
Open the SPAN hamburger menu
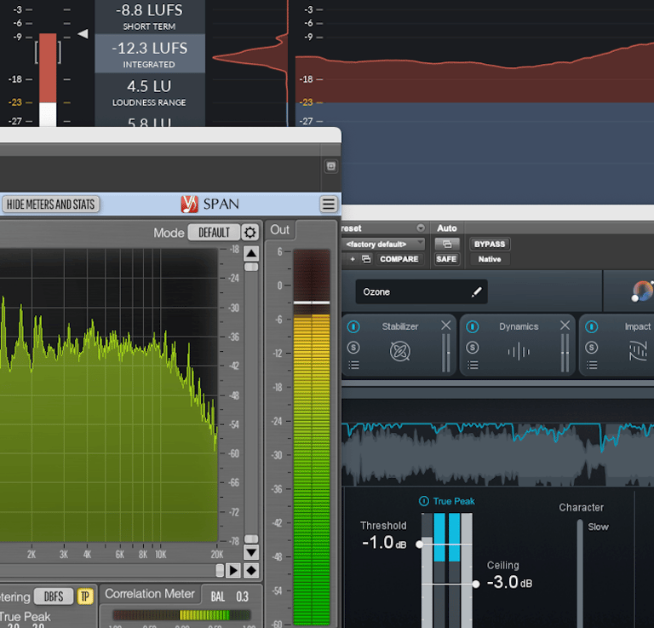328,204
